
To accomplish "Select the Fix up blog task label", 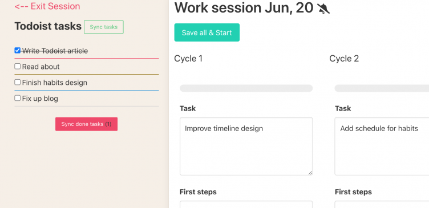I will coord(40,99).
